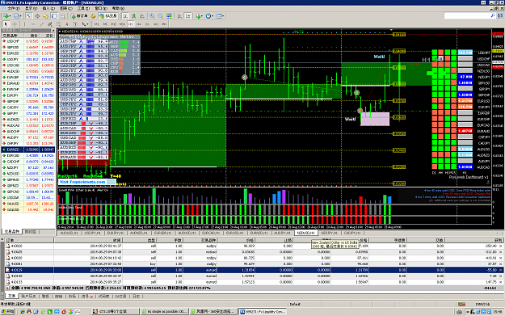505x316 pixels.
Task: Open the 工具 (Tools) menu
Action: (x=83, y=8)
